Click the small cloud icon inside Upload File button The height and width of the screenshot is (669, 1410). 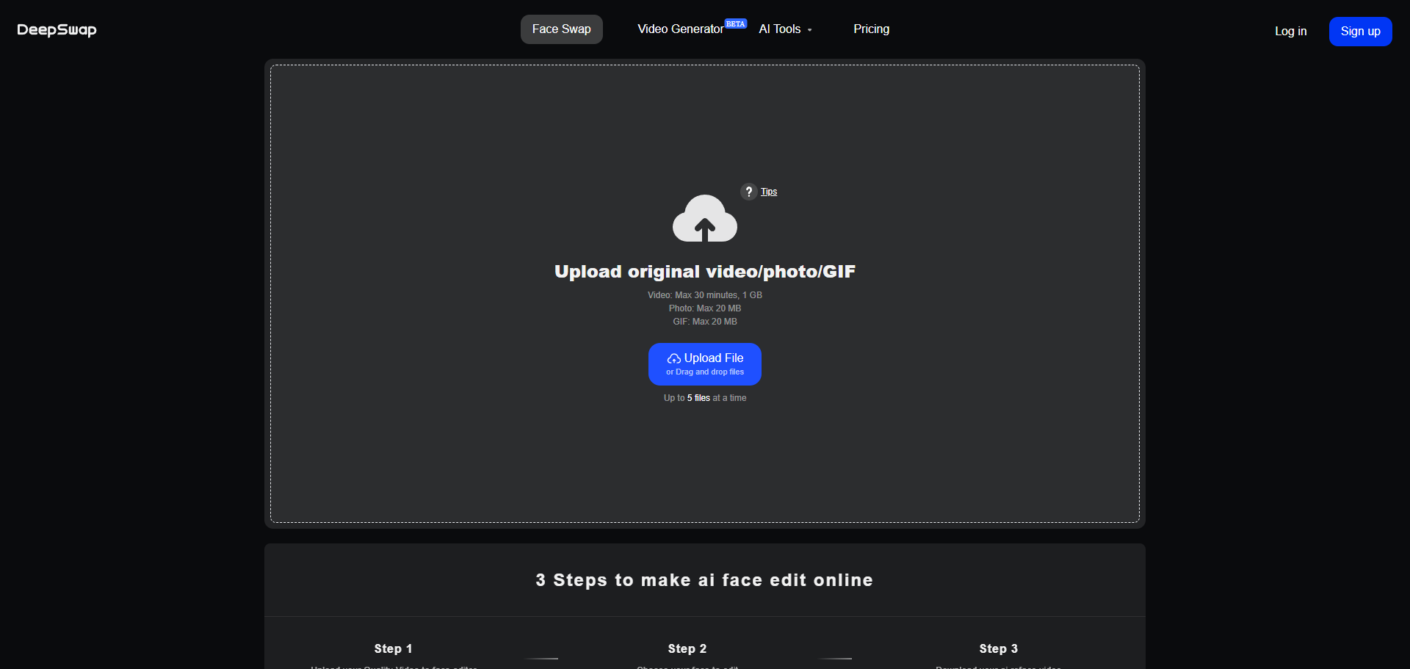click(x=673, y=359)
